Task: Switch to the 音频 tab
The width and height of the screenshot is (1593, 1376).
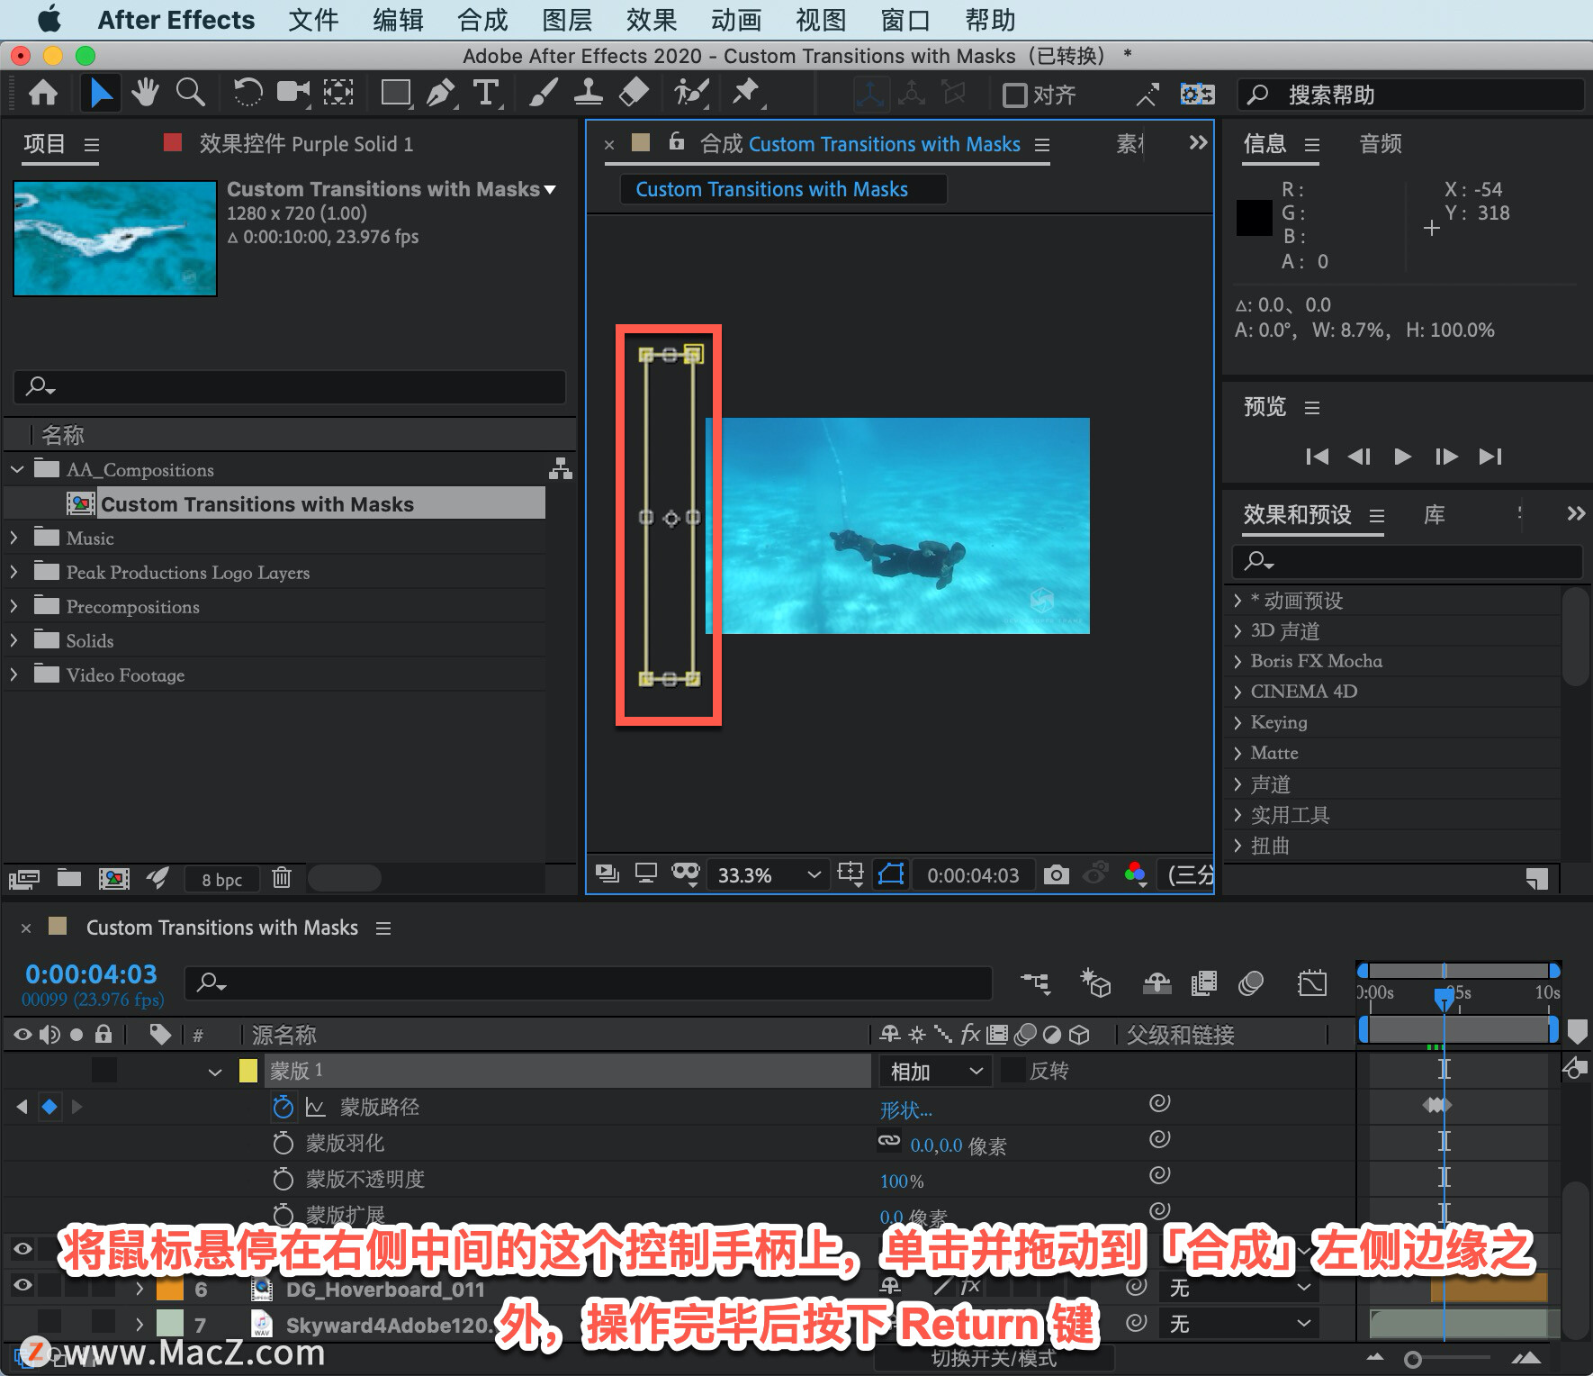Action: 1381,144
